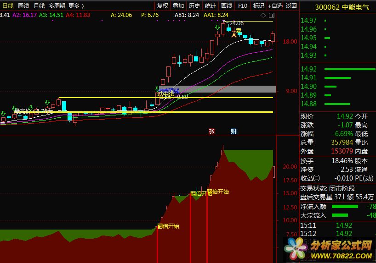Select the bid price 14.89 row
This screenshot has height=263, width=376.
pos(338,95)
